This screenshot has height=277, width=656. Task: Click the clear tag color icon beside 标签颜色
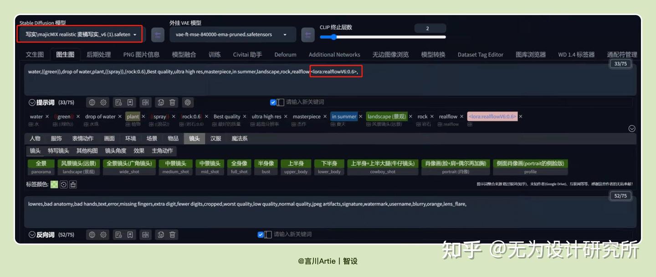tap(73, 185)
